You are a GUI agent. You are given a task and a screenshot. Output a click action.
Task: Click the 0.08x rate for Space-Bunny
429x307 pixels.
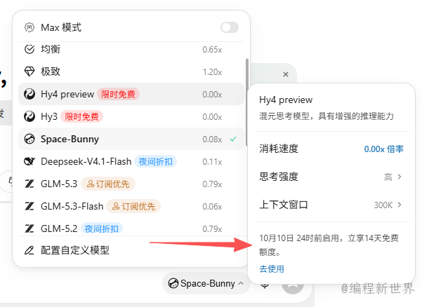pyautogui.click(x=212, y=139)
